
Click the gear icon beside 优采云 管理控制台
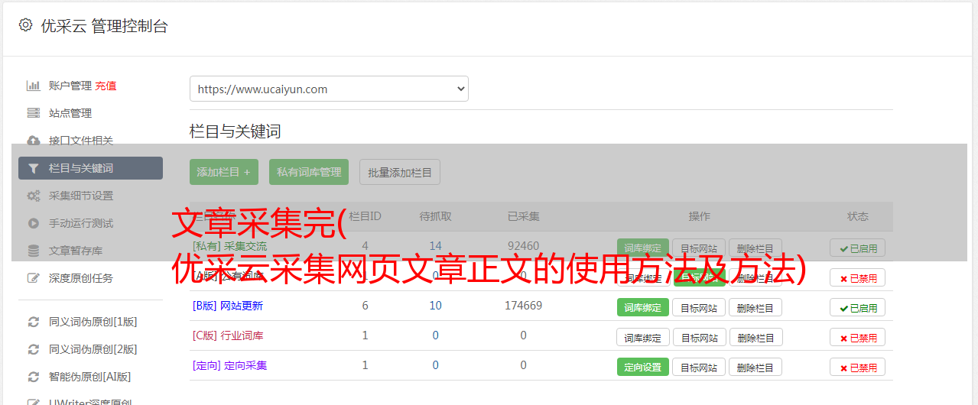[25, 25]
